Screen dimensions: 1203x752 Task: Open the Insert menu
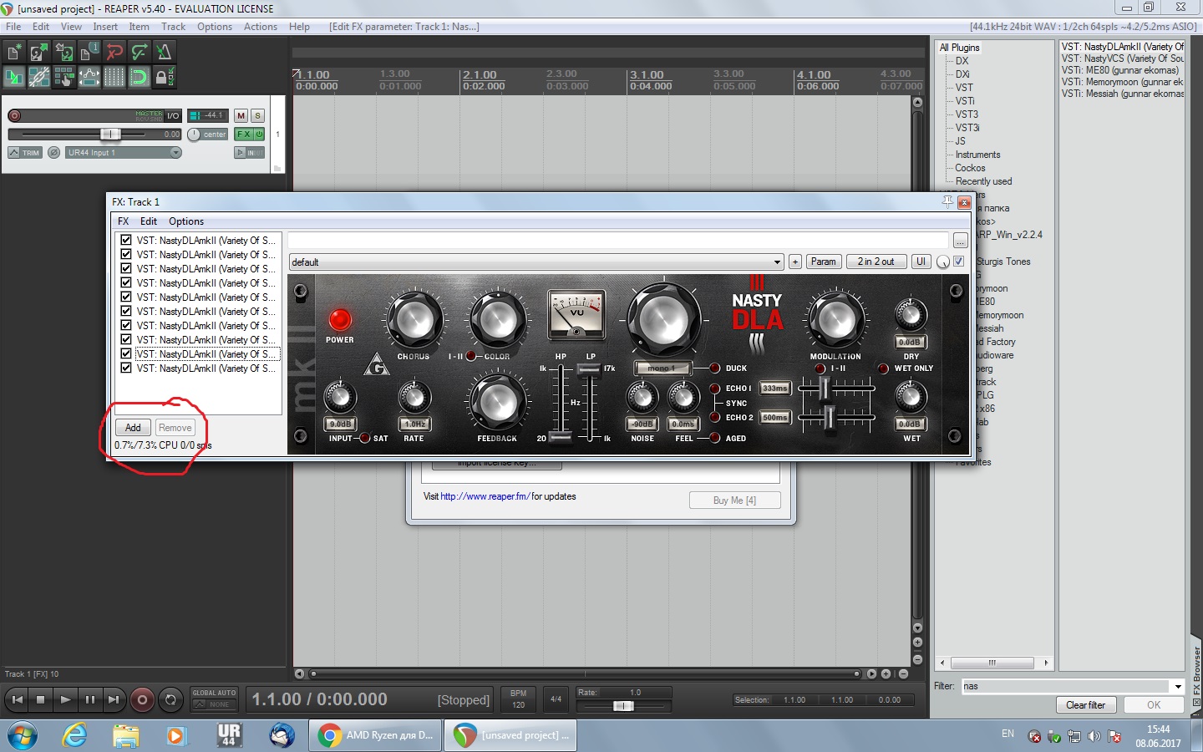105,27
